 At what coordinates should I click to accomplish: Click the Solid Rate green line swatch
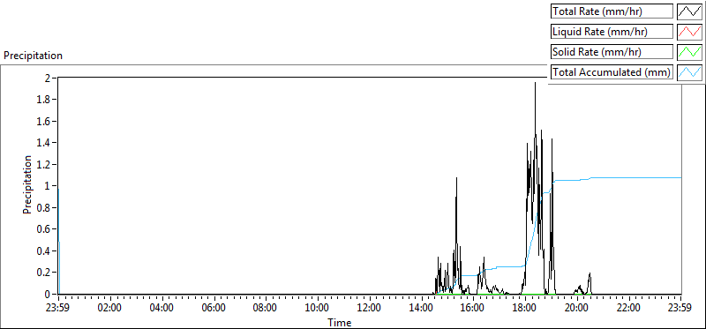point(690,52)
